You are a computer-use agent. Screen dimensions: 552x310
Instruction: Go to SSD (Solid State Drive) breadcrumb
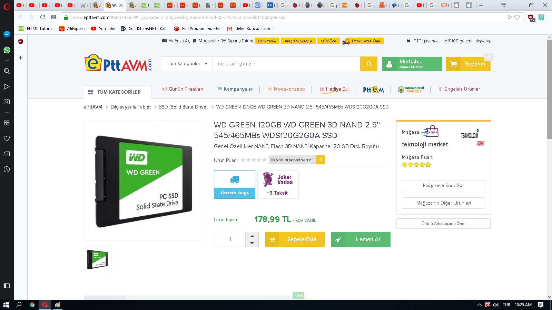click(x=183, y=107)
